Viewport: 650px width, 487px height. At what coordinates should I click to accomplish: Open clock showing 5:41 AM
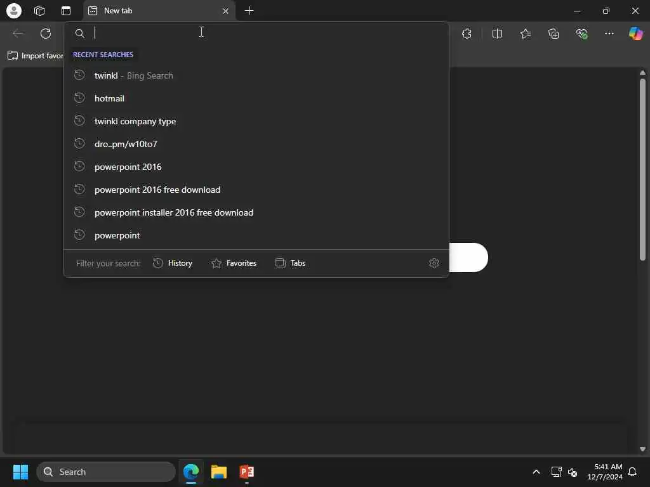point(605,472)
